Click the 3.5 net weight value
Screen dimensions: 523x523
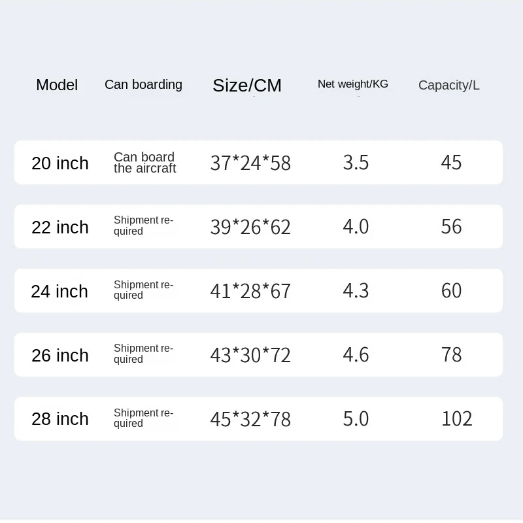pyautogui.click(x=356, y=162)
